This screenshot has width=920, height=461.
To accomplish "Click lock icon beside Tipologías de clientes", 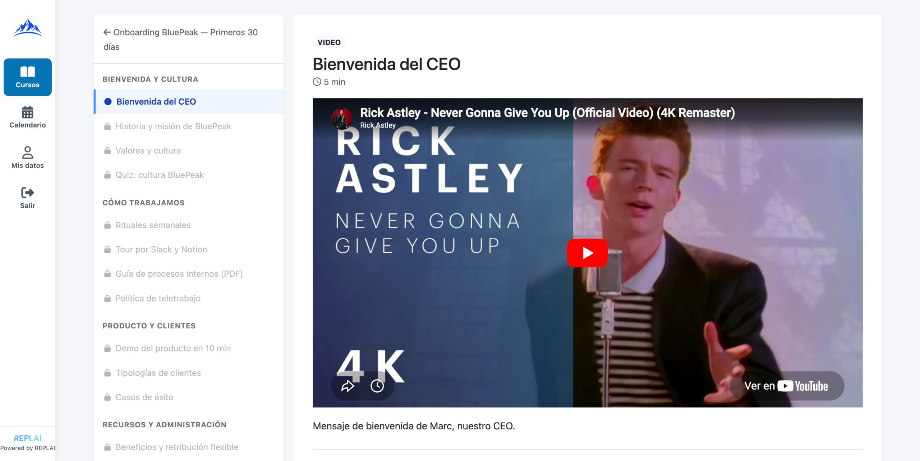I will [107, 373].
